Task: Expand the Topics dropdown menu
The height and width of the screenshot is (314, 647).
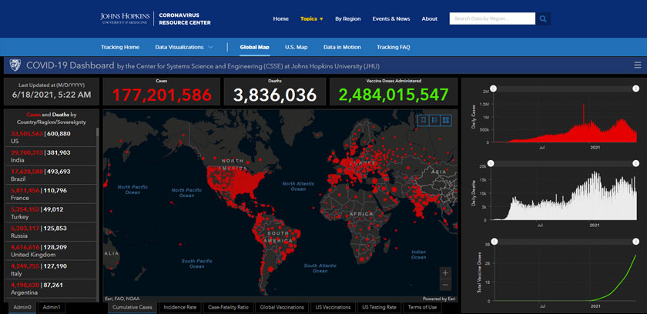Action: [x=312, y=18]
